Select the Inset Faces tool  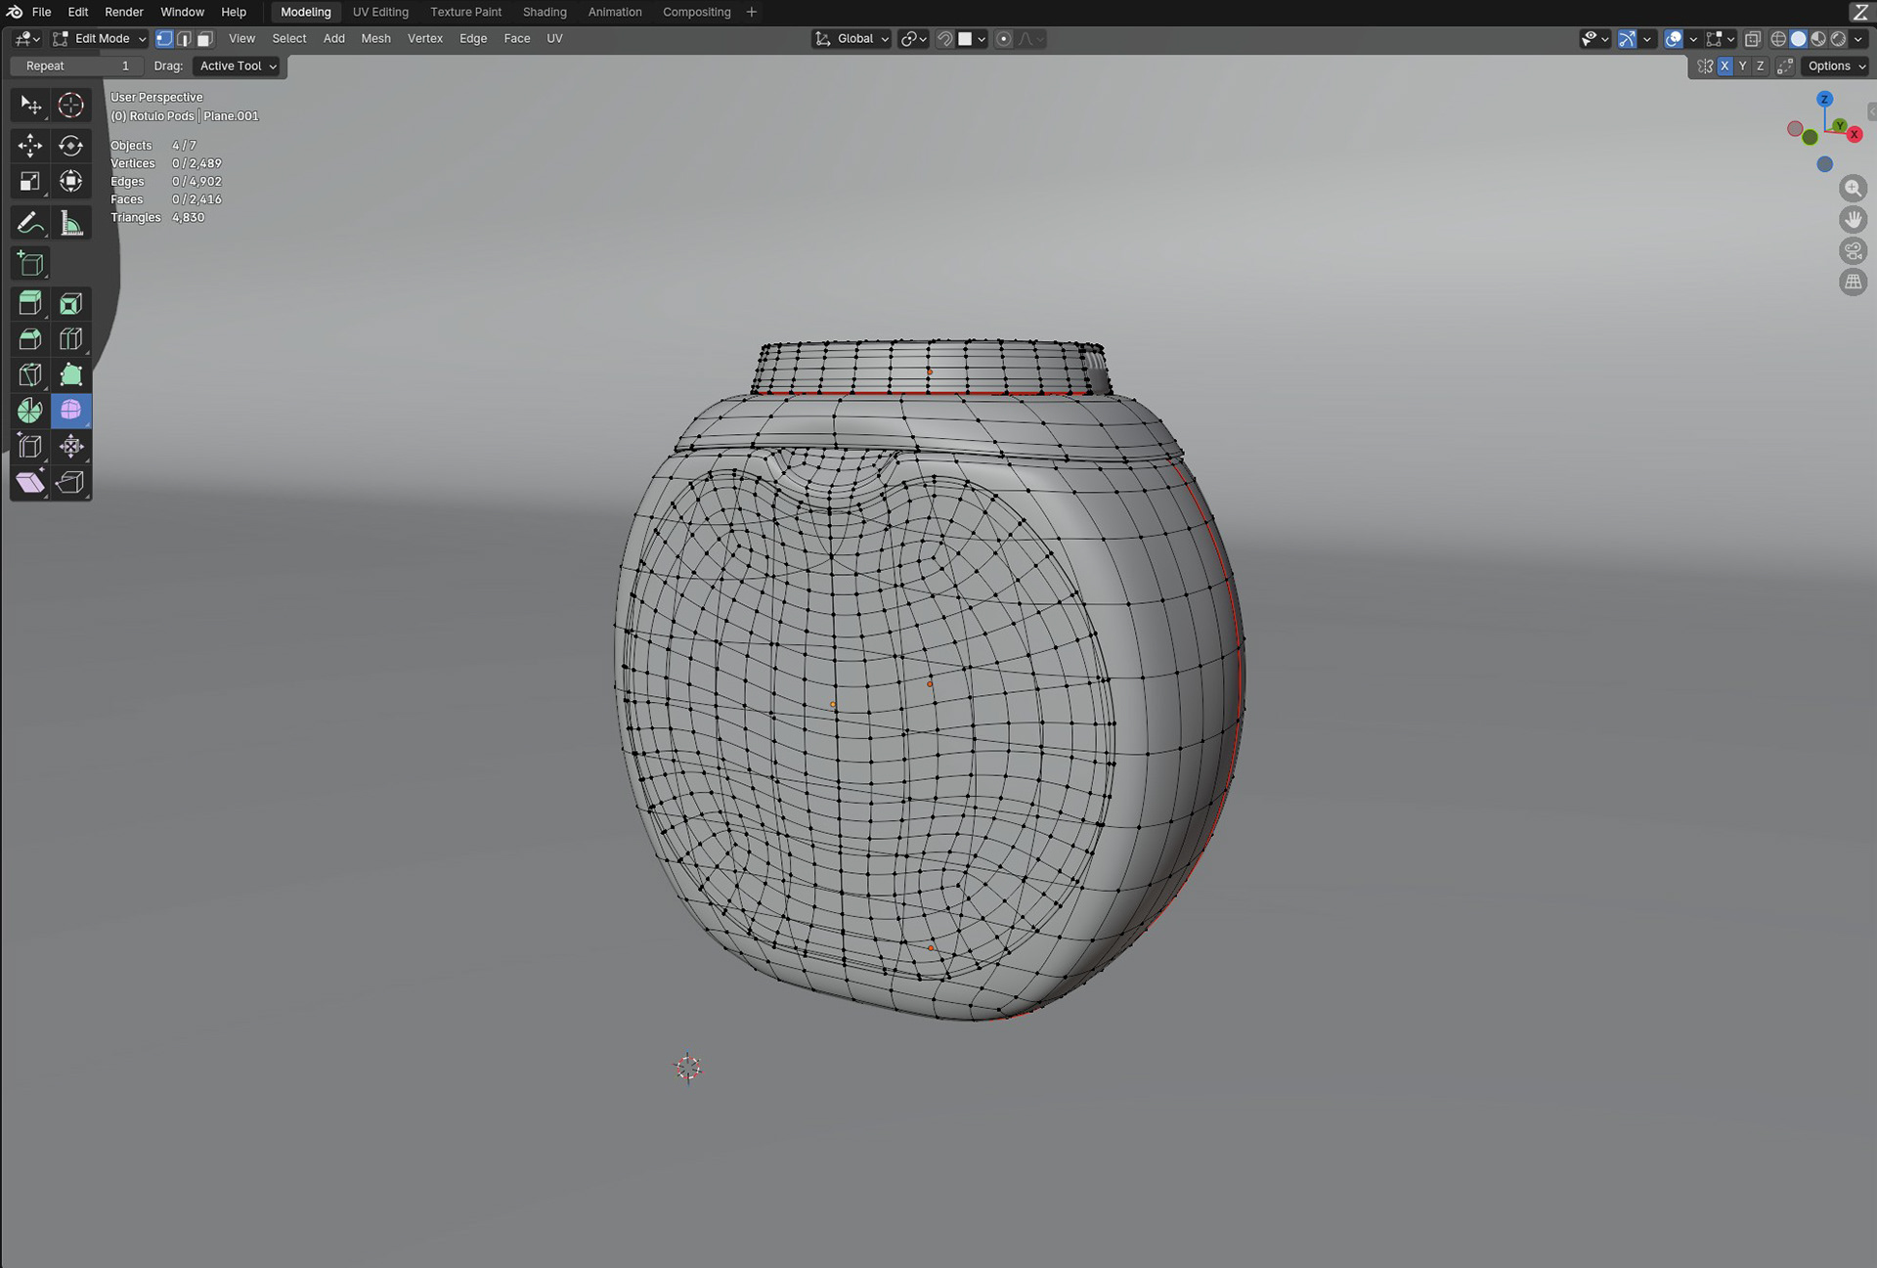(x=70, y=303)
